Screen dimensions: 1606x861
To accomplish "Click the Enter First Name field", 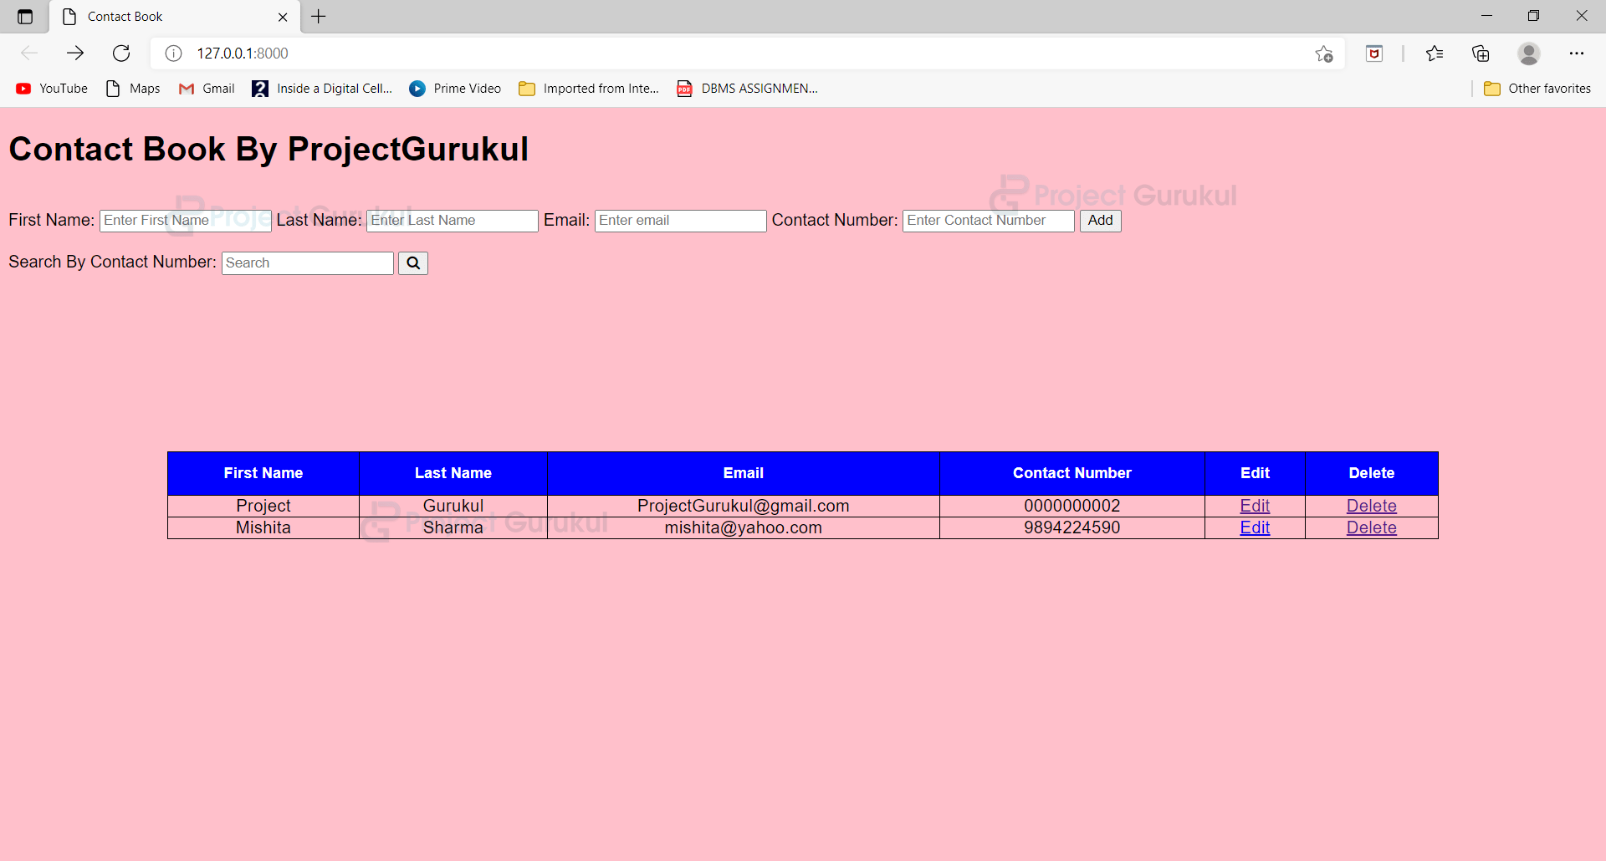I will 185,220.
